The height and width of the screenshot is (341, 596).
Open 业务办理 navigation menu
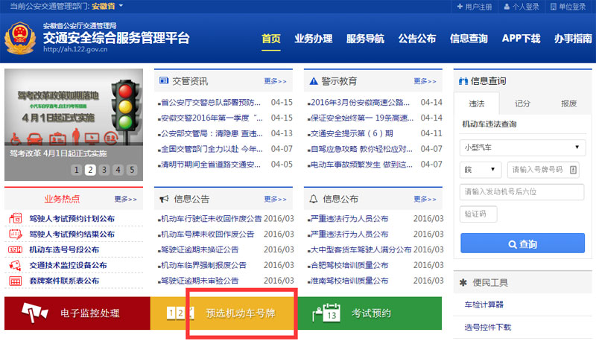pyautogui.click(x=314, y=39)
